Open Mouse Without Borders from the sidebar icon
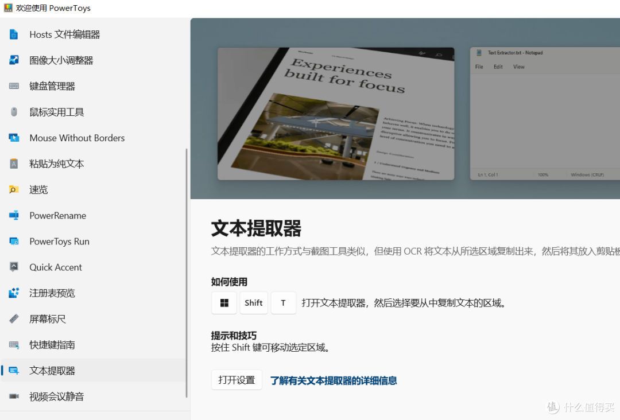Image resolution: width=620 pixels, height=420 pixels. point(13,138)
